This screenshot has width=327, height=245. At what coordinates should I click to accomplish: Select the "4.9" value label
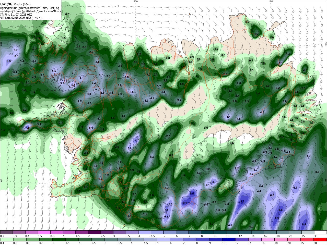[102, 93]
